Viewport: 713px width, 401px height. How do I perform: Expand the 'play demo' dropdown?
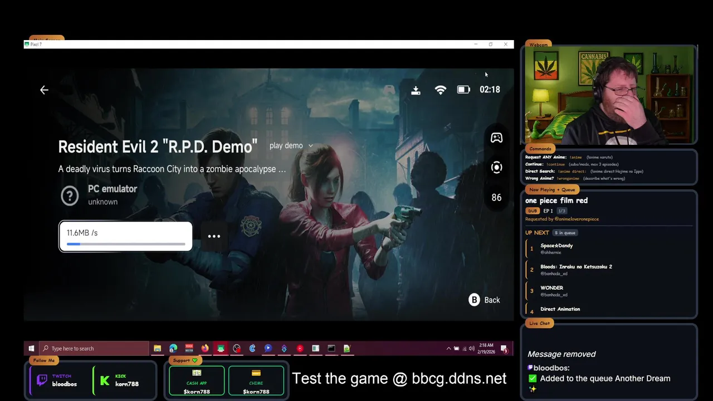(x=291, y=145)
